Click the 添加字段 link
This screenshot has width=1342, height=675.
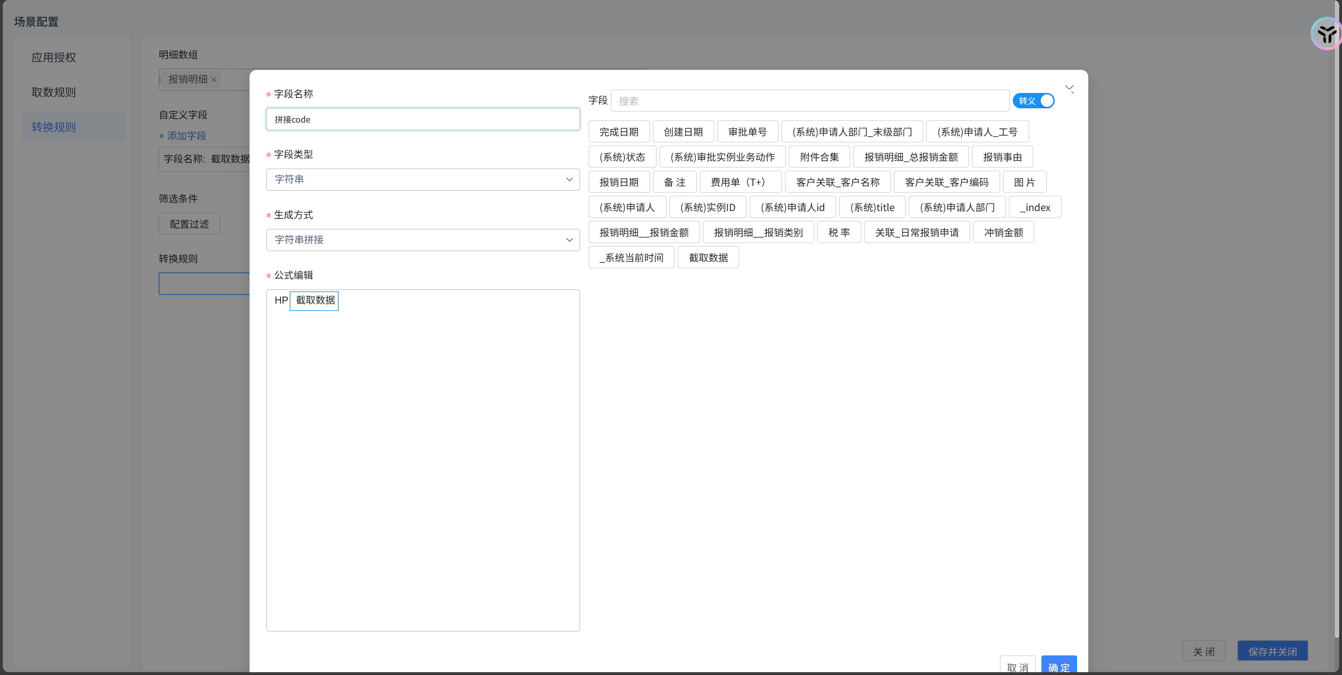click(182, 136)
